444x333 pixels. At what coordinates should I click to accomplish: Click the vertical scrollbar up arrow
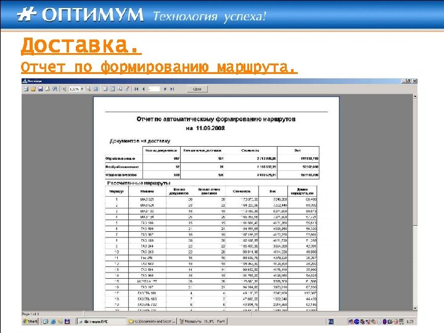(415, 96)
